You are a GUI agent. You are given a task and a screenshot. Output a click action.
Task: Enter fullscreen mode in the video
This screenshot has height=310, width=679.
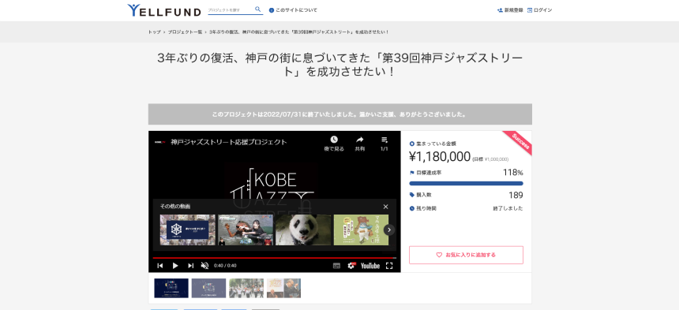(x=389, y=266)
